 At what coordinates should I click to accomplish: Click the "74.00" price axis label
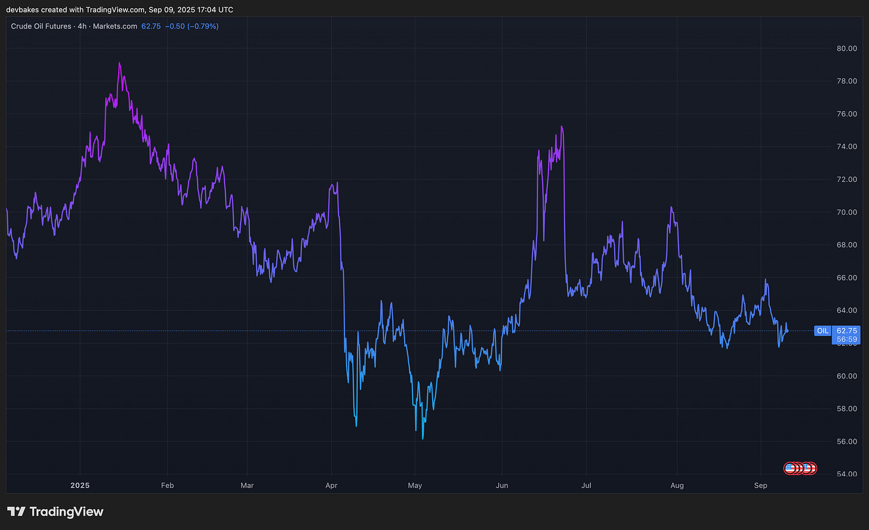[x=847, y=147]
